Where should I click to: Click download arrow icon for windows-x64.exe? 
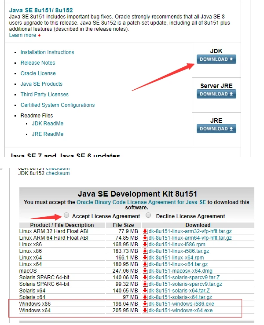(145, 310)
